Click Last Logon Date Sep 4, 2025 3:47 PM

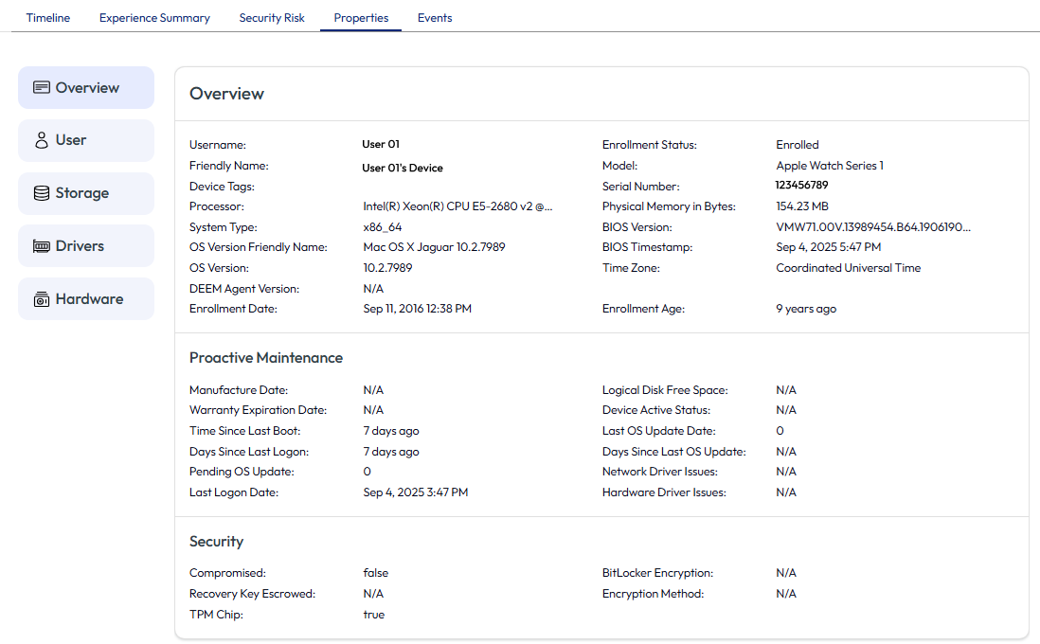click(x=416, y=492)
